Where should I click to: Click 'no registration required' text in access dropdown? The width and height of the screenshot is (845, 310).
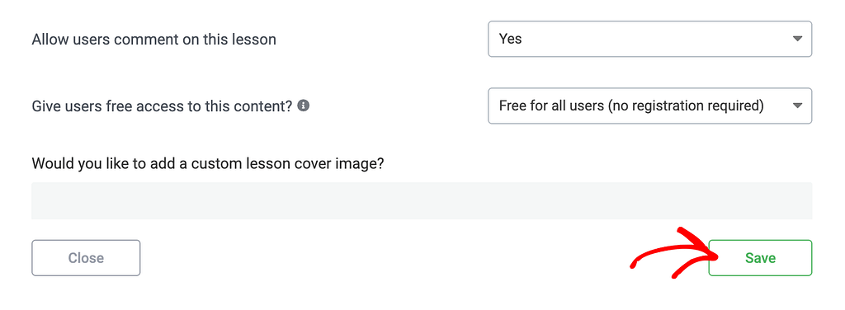click(687, 106)
